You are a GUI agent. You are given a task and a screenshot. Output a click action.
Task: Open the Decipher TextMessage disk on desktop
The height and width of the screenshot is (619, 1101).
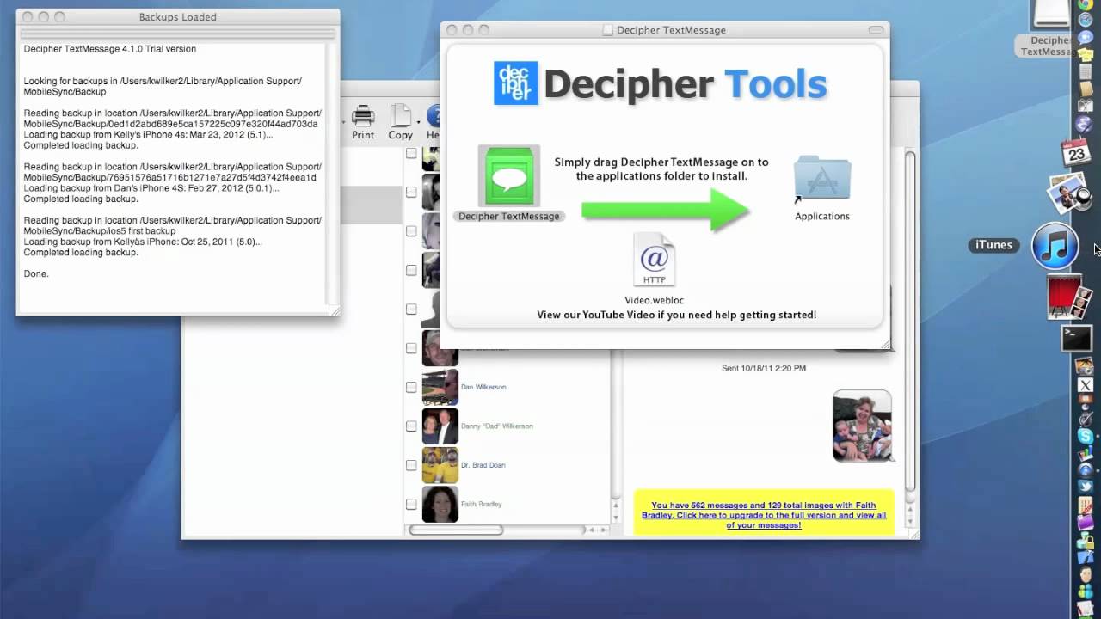pos(1049,28)
